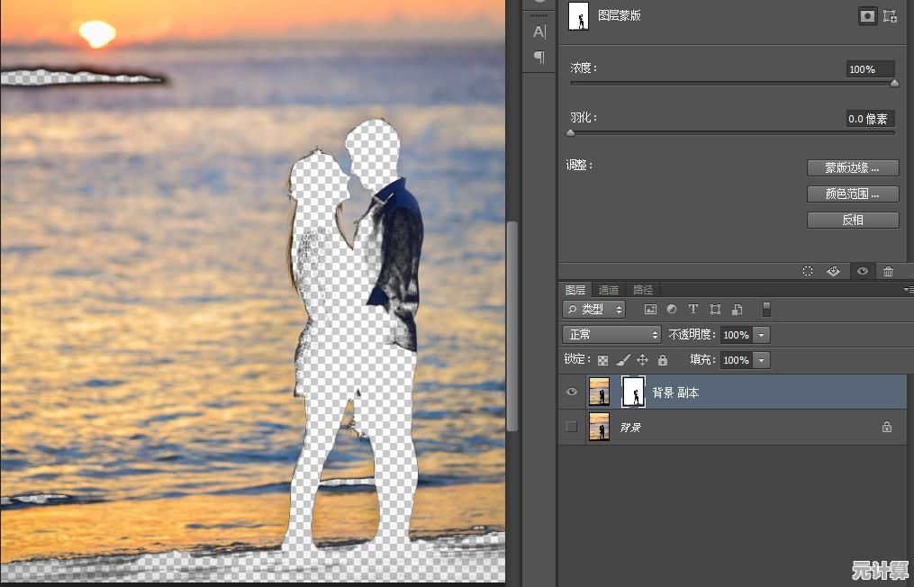Click the 浓度 density slider handle
The height and width of the screenshot is (587, 914).
pyautogui.click(x=894, y=83)
